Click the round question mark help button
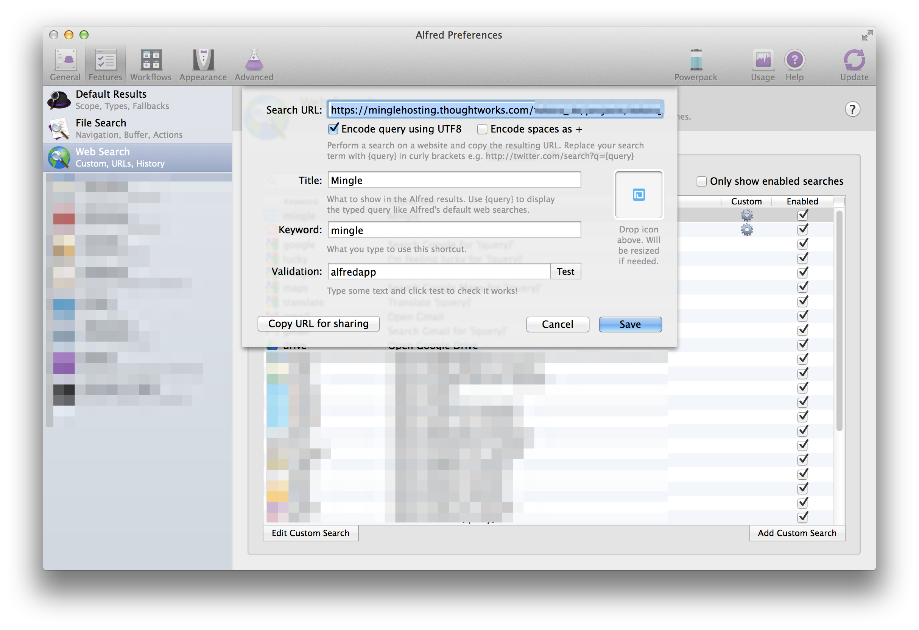The width and height of the screenshot is (919, 630). [852, 109]
